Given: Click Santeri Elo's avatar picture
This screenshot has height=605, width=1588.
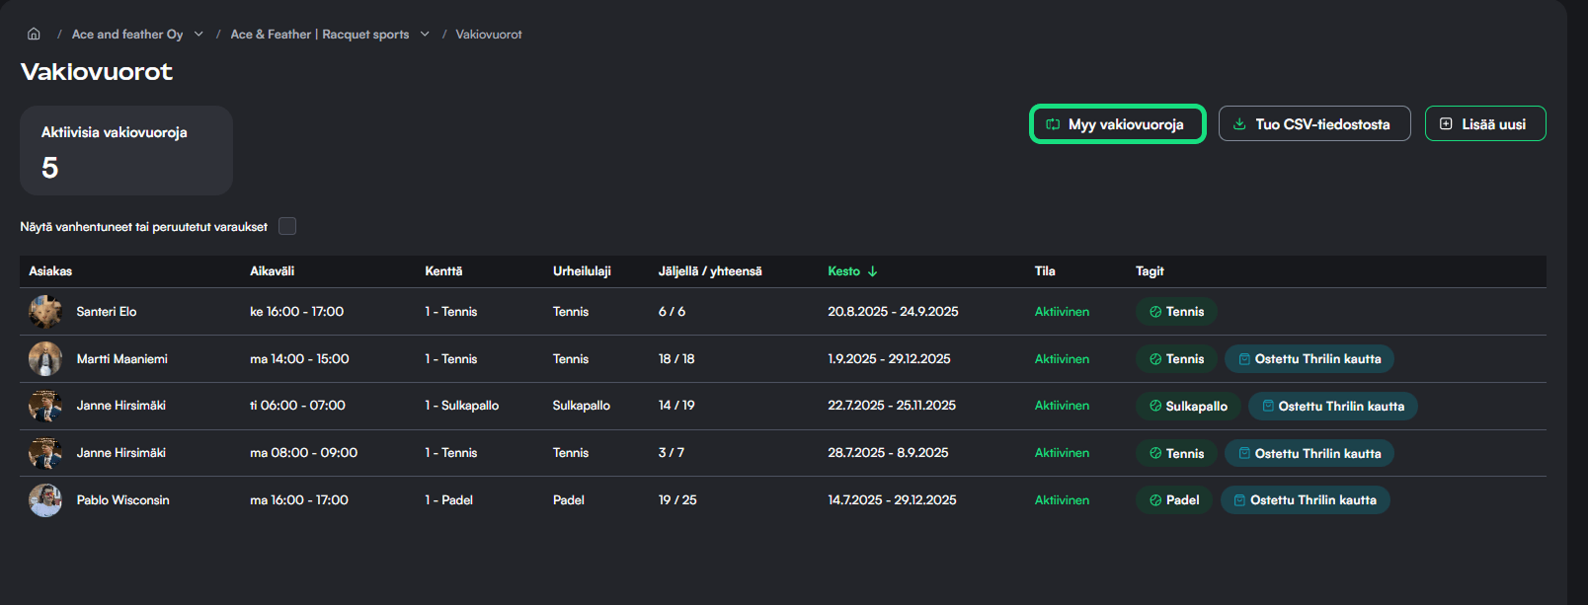Looking at the screenshot, I should [x=45, y=312].
